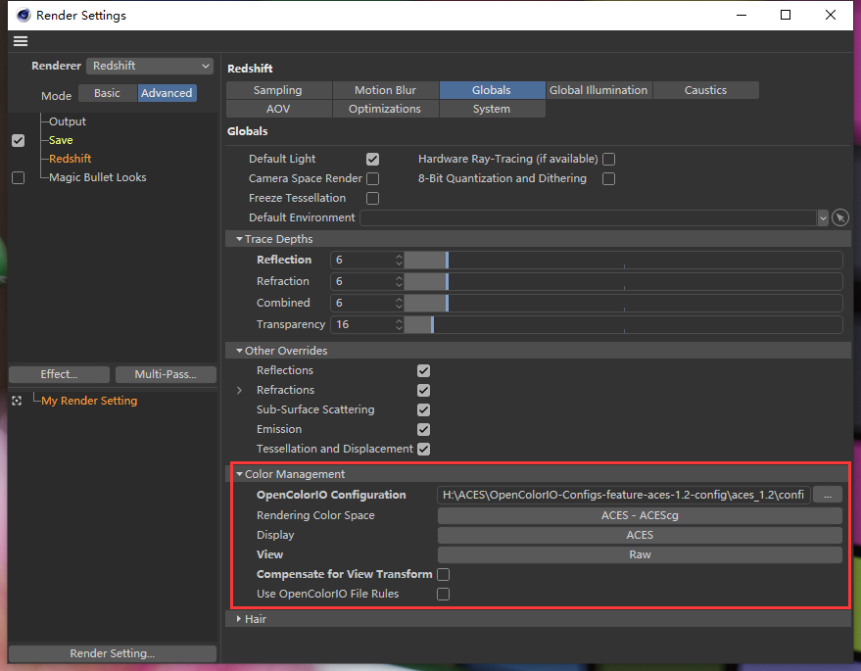
Task: Open the hamburger menu icon
Action: point(21,41)
